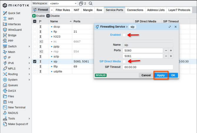The image size is (197, 133).
Task: Click the Queues icon in sidebar
Action: click(5, 85)
